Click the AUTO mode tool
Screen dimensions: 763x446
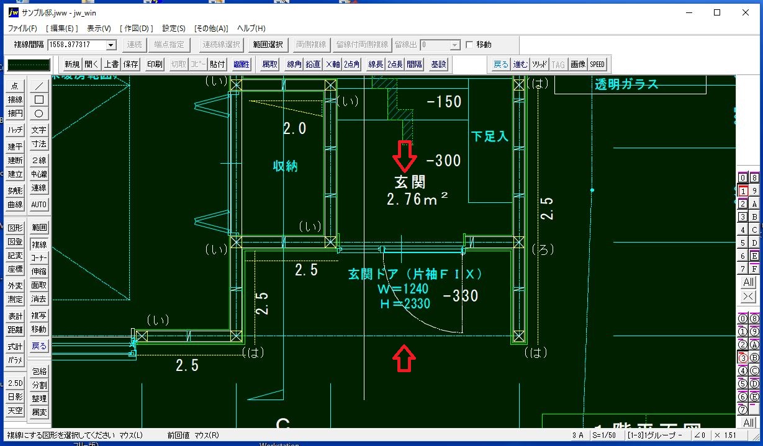point(39,205)
